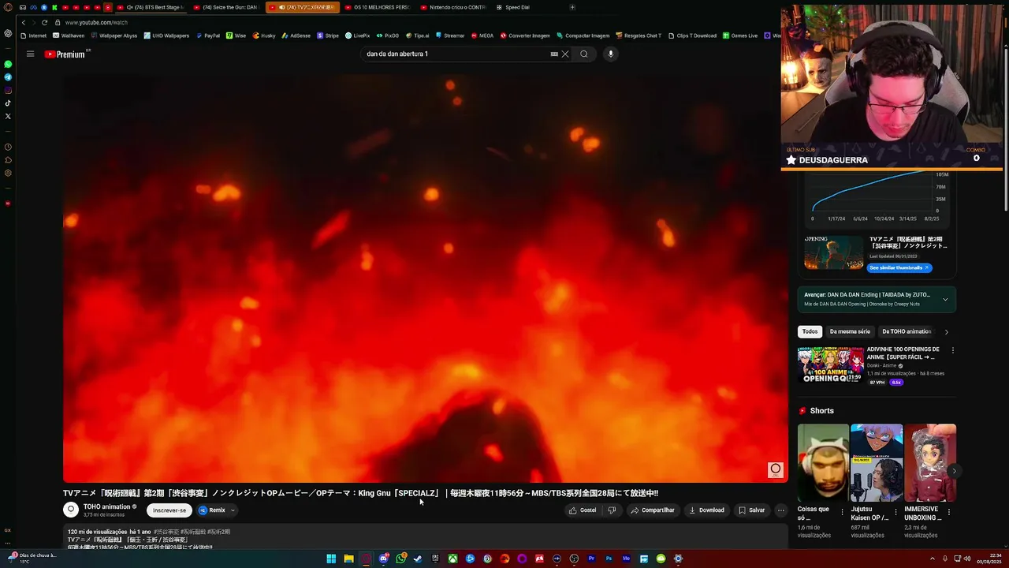
Task: Open TikTok in the Opera sidebar
Action: point(8,103)
